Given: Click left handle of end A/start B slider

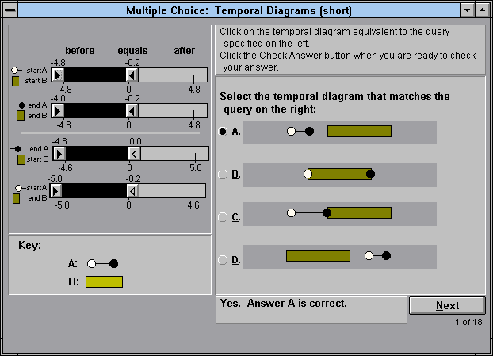Looking at the screenshot, I should tap(59, 154).
